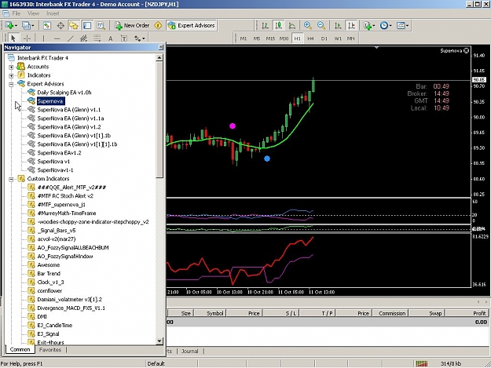Switch to M30 timeframe
Image resolution: width=491 pixels, height=368 pixels.
284,38
